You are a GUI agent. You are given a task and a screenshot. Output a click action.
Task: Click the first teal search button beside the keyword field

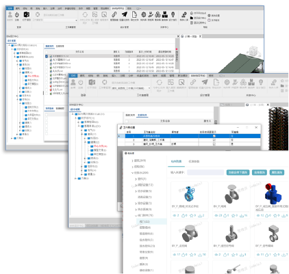point(238,172)
